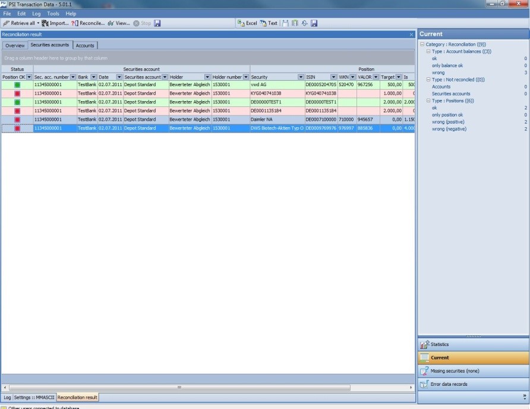Collapse the Category : Reconciliation tree node
Image resolution: width=530 pixels, height=409 pixels.
coord(422,45)
